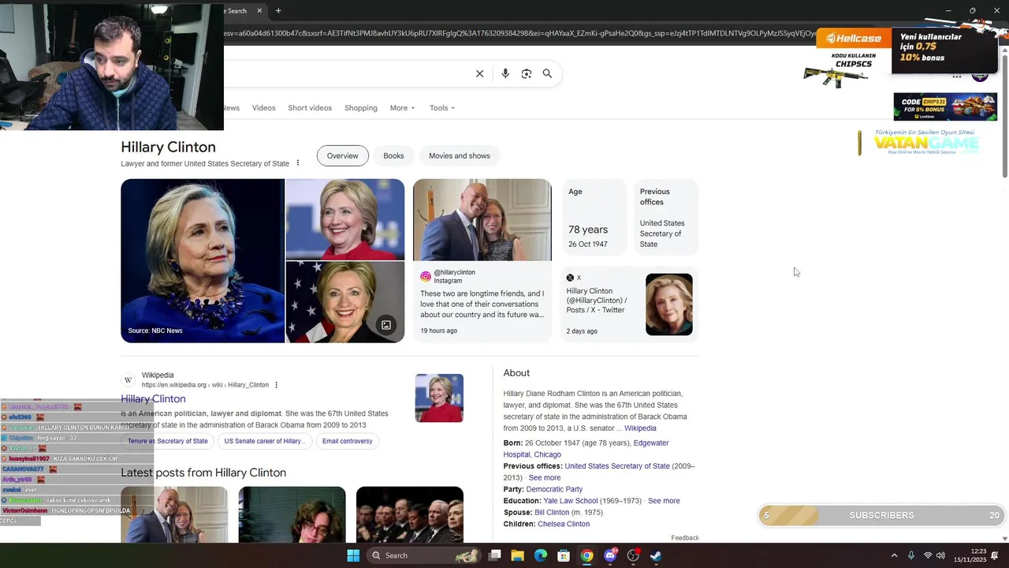1009x568 pixels.
Task: Click See more after Education
Action: tap(664, 501)
